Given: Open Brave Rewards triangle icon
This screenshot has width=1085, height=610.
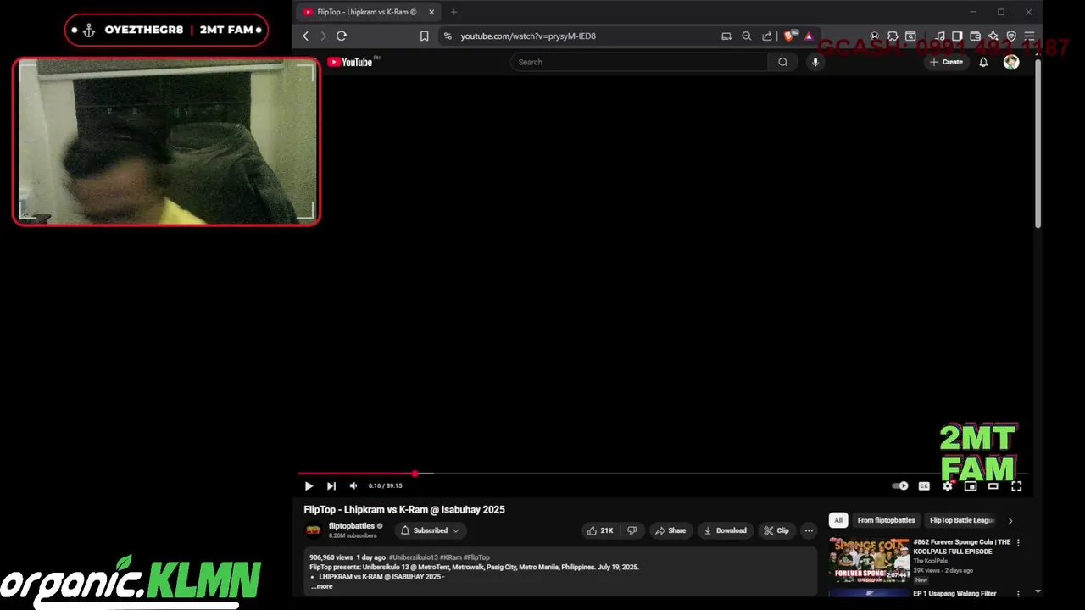Looking at the screenshot, I should pos(809,36).
